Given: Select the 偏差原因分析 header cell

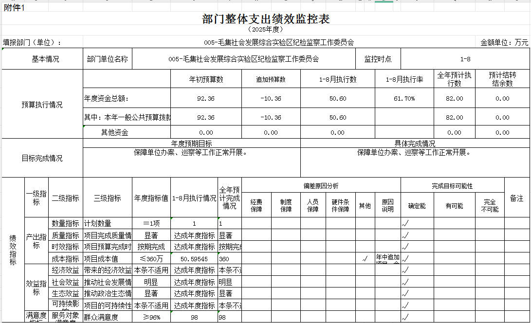Looking at the screenshot, I should point(321,186).
